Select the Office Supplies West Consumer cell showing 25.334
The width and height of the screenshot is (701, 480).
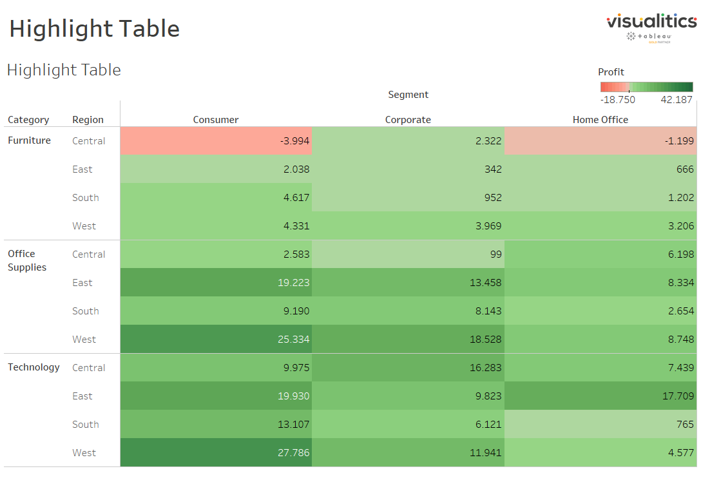click(x=215, y=339)
